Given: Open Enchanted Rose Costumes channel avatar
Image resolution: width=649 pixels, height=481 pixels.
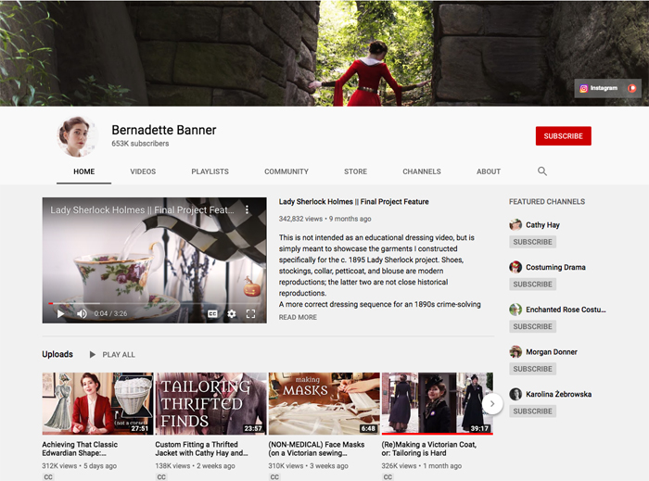Looking at the screenshot, I should tap(515, 310).
